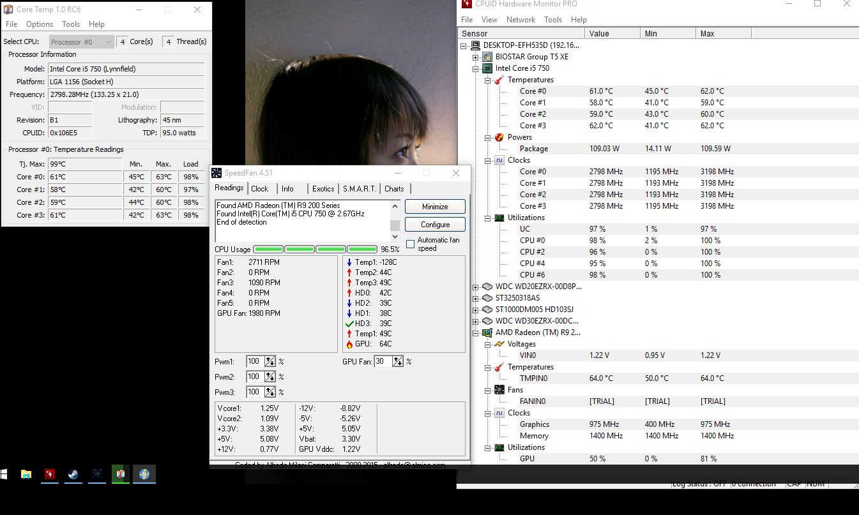Click the Configure button in SpeedFan
This screenshot has height=515, width=859.
click(435, 225)
